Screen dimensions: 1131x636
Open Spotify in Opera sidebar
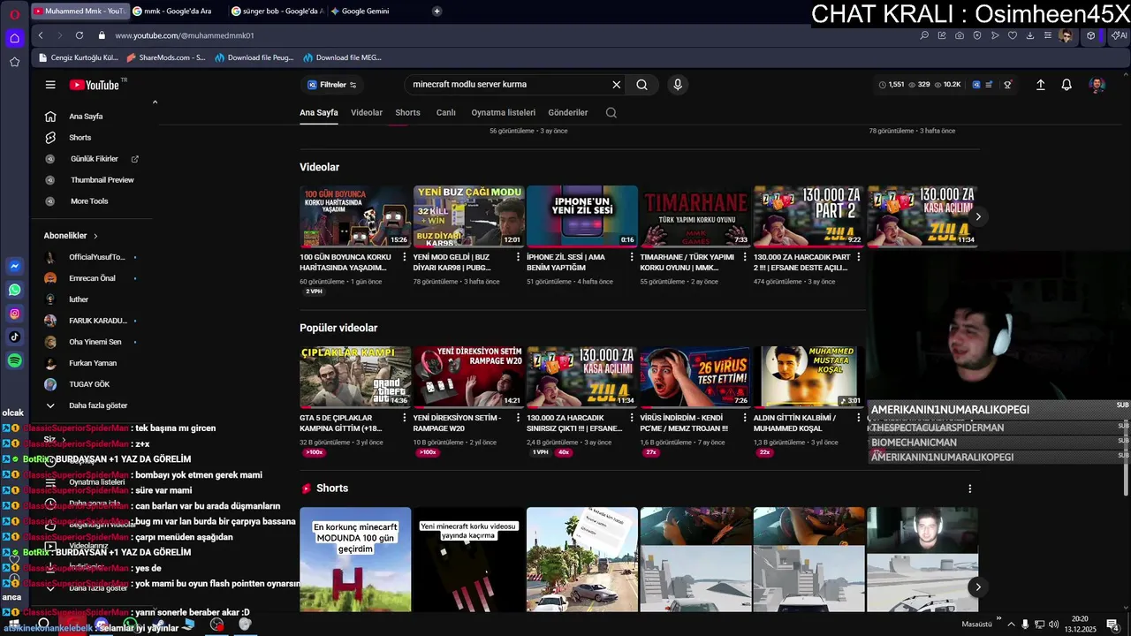14,360
